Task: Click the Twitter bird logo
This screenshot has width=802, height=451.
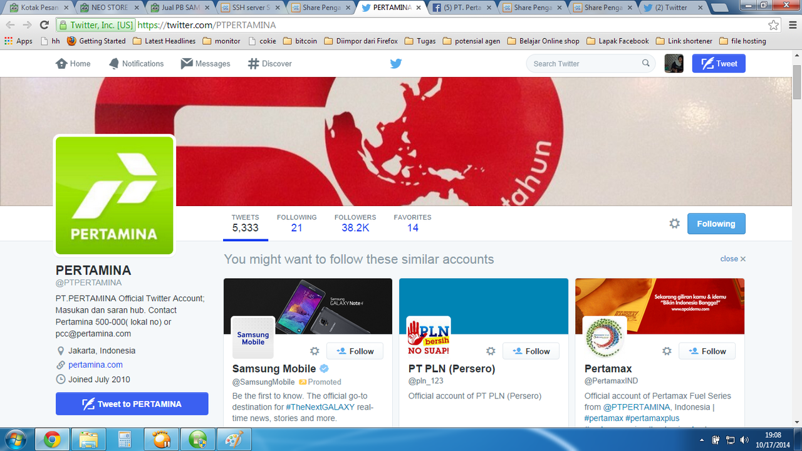Action: point(396,63)
